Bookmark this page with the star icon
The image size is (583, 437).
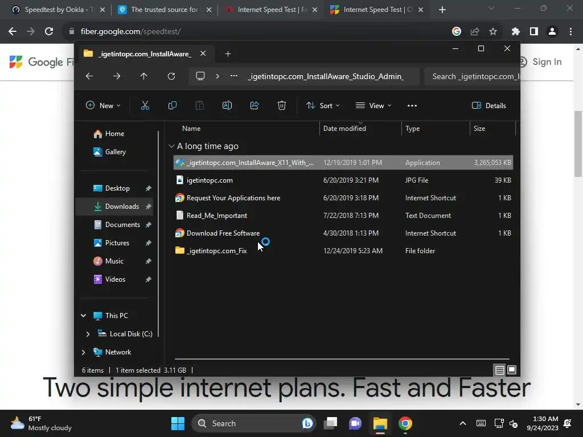(x=493, y=32)
